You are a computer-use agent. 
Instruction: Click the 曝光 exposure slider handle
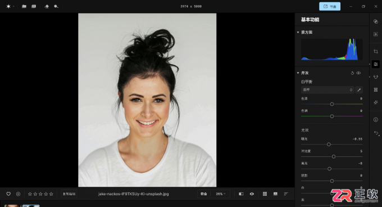329,145
